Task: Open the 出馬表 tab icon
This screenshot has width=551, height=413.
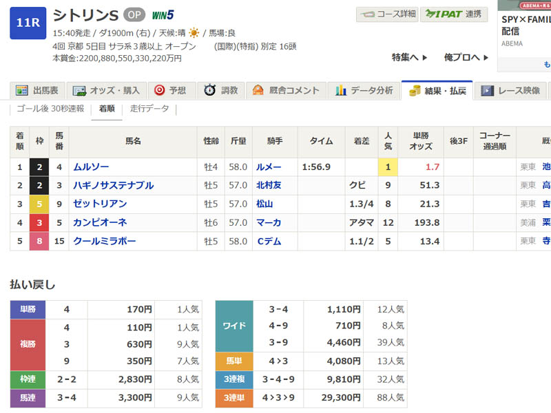Action: (23, 90)
